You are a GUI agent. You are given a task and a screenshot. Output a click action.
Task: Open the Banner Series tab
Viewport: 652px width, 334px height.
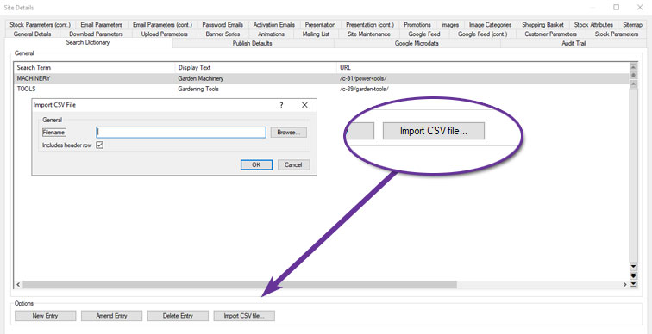pyautogui.click(x=223, y=34)
